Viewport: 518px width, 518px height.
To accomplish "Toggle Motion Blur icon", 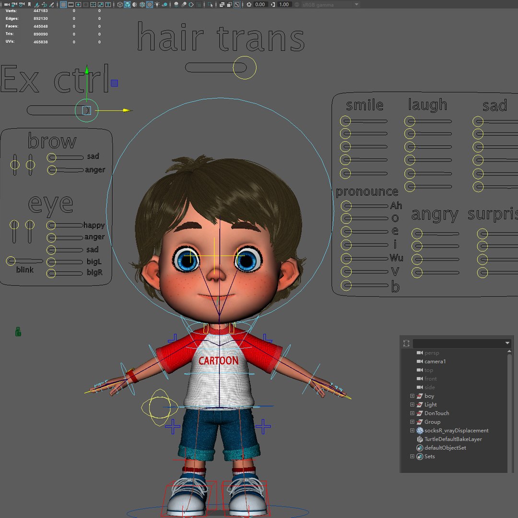I will click(x=184, y=5).
